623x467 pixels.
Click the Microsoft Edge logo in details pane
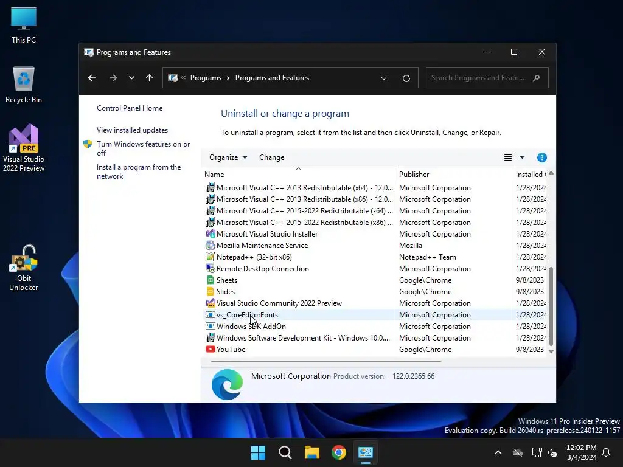click(228, 384)
